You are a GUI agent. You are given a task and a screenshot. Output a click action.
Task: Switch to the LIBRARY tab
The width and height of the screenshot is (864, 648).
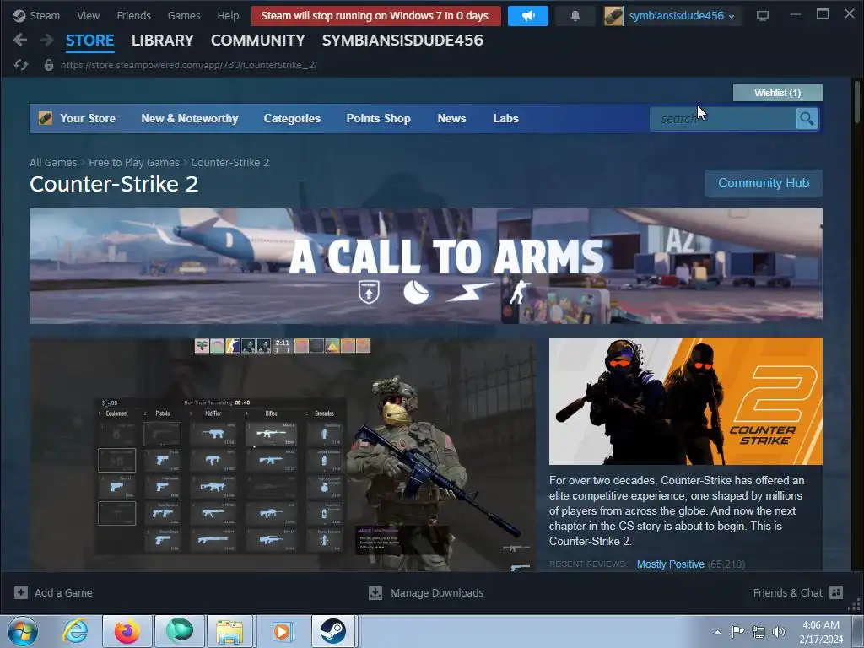(x=163, y=40)
